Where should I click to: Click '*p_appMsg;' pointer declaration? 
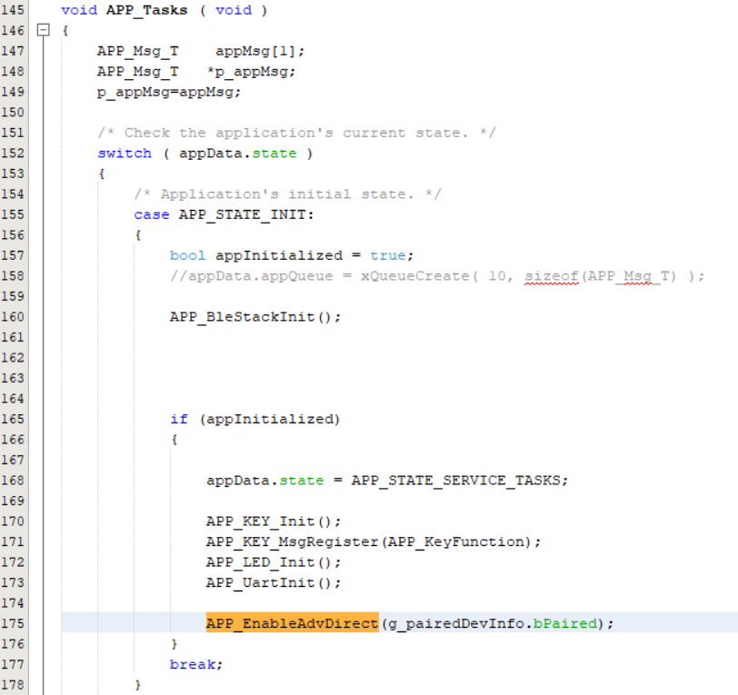(x=252, y=72)
